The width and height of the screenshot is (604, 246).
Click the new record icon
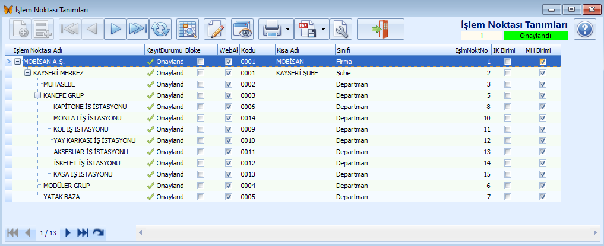click(20, 29)
